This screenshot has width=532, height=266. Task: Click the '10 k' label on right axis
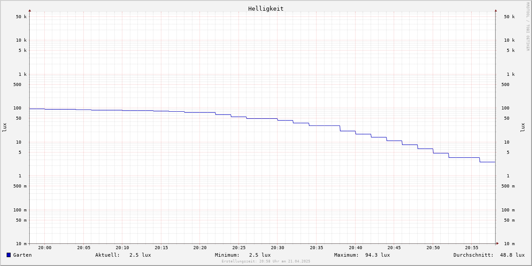(509, 40)
